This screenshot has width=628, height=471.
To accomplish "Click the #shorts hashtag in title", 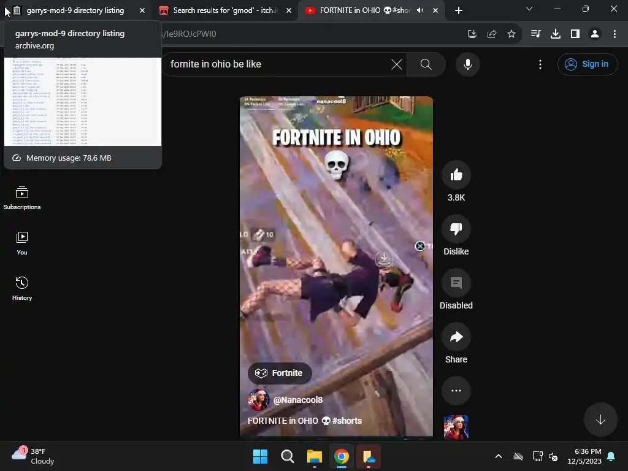I will (347, 421).
